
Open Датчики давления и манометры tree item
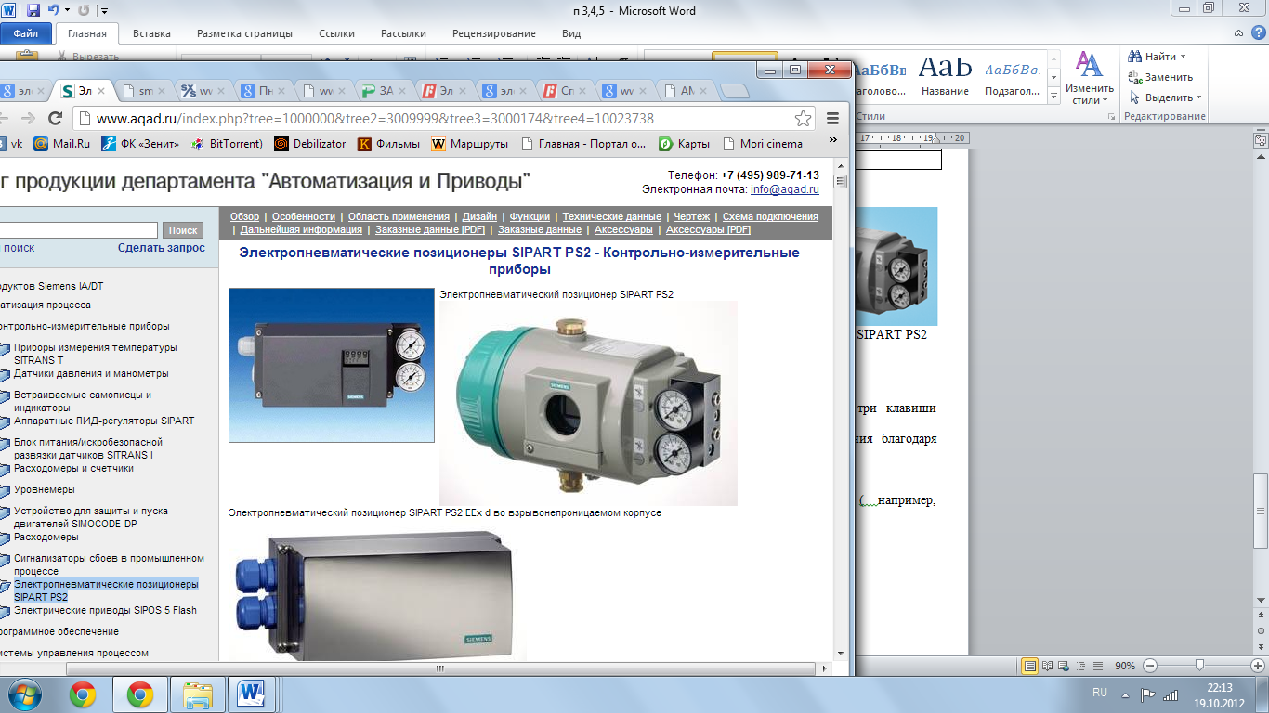click(x=91, y=373)
